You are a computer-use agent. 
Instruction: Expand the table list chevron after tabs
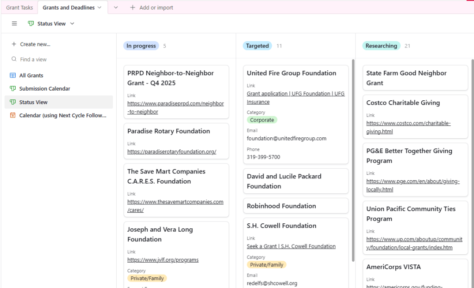click(x=116, y=7)
